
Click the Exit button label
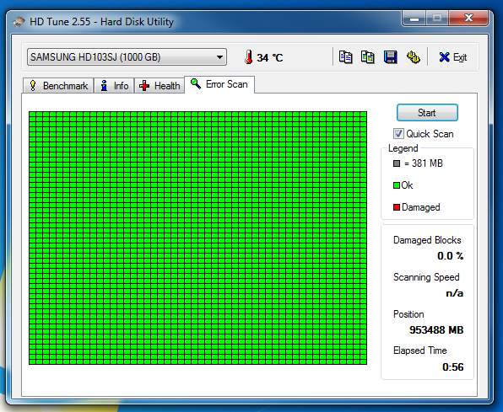pos(460,57)
